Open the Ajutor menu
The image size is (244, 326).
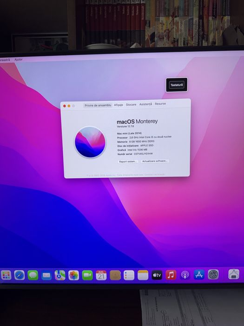click(19, 60)
